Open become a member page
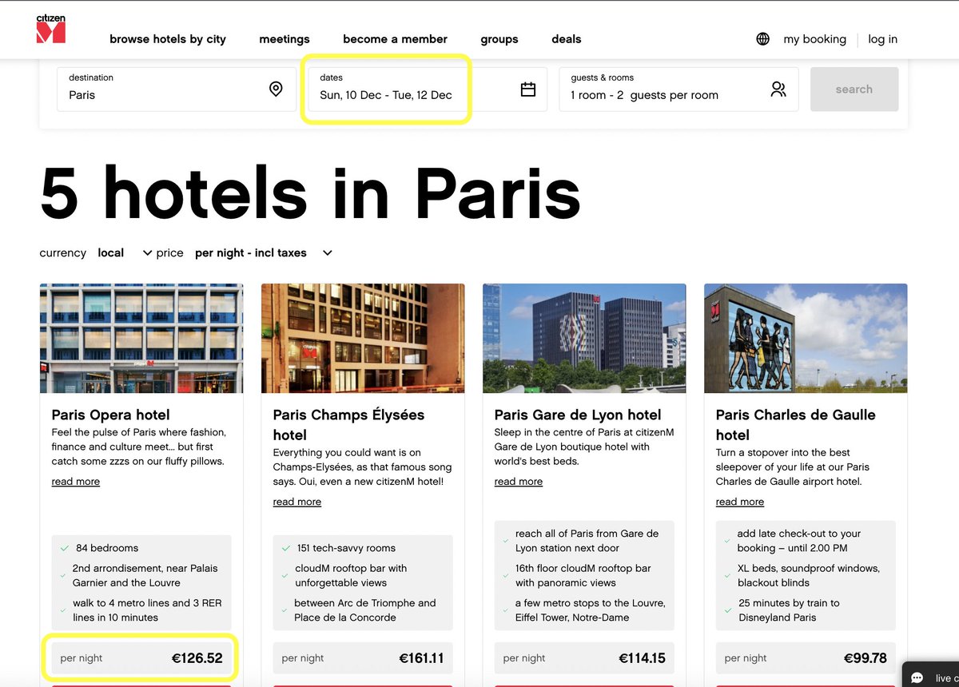 pyautogui.click(x=395, y=39)
